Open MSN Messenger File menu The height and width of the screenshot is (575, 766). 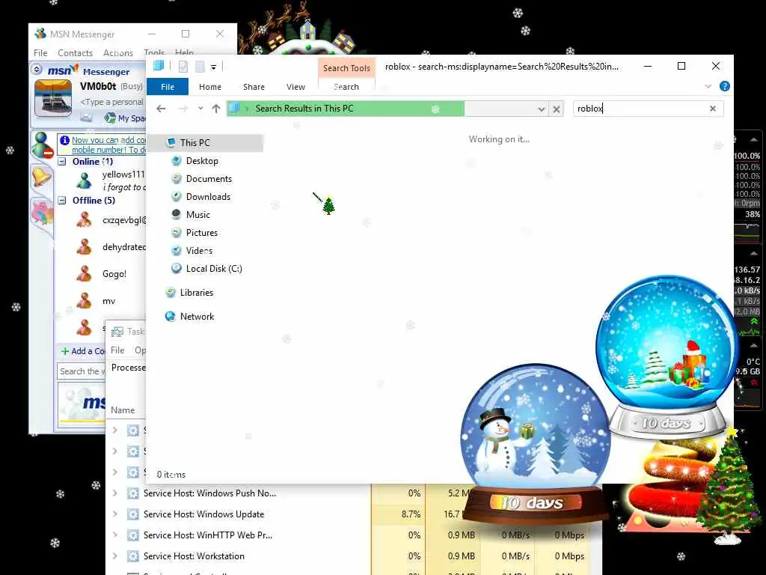(x=40, y=53)
